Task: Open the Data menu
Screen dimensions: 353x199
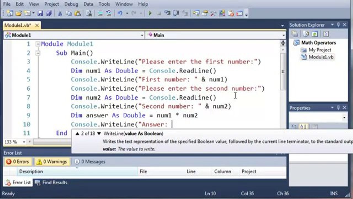Action: point(88,4)
